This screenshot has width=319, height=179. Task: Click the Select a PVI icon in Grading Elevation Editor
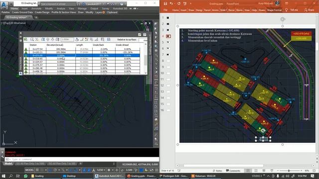(26, 39)
